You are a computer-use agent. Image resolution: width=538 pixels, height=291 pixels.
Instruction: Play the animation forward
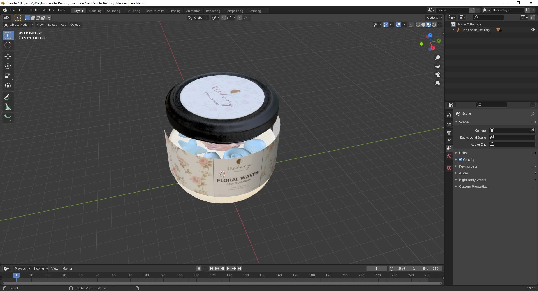tap(228, 269)
